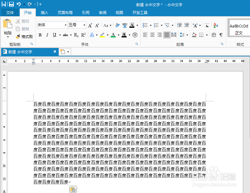Expand highlight color dropdown arrow
Image resolution: width=250 pixels, height=193 pixels.
click(108, 35)
